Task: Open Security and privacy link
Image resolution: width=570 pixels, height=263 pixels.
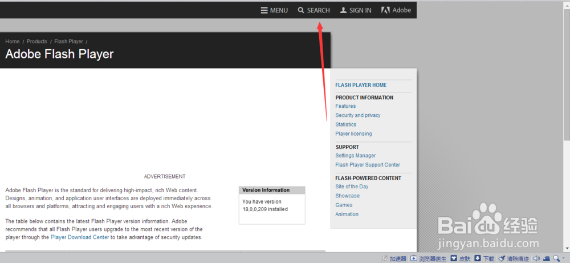Action: pos(358,115)
